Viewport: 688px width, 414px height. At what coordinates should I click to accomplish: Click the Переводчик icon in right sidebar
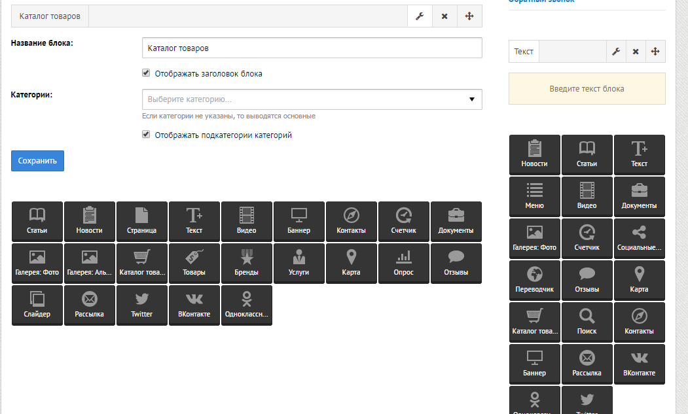[535, 280]
